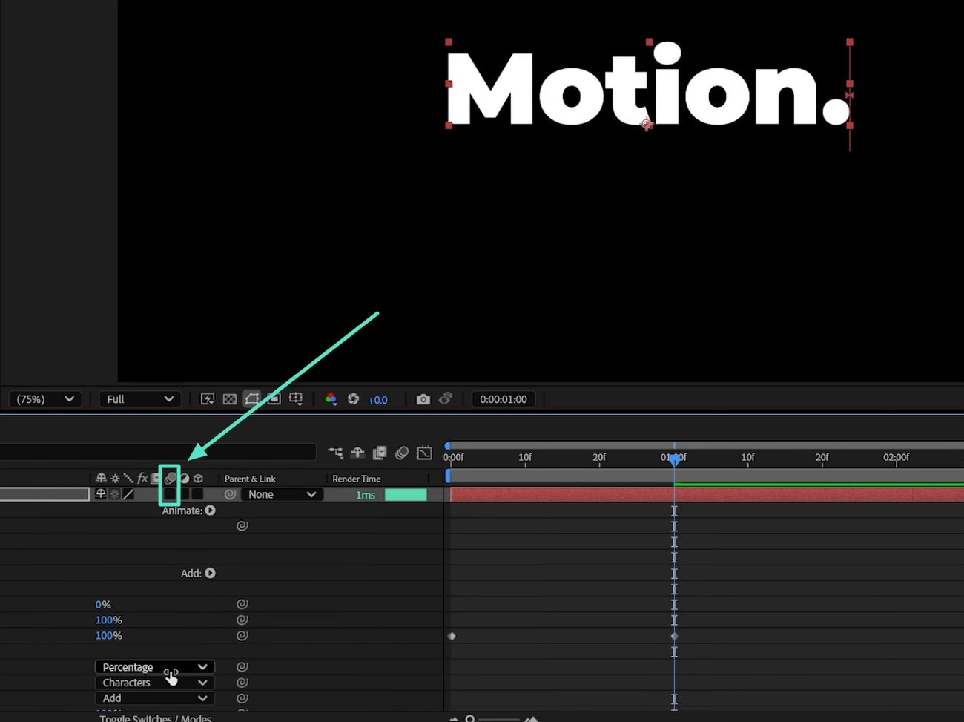Click pick whip on the 0% row

click(242, 604)
